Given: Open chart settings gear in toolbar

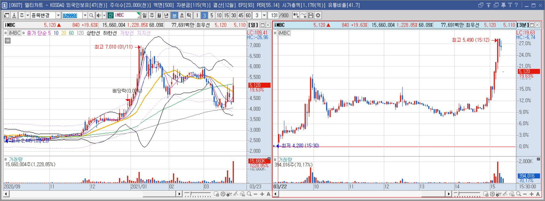Looking at the screenshot, I should (318, 15).
